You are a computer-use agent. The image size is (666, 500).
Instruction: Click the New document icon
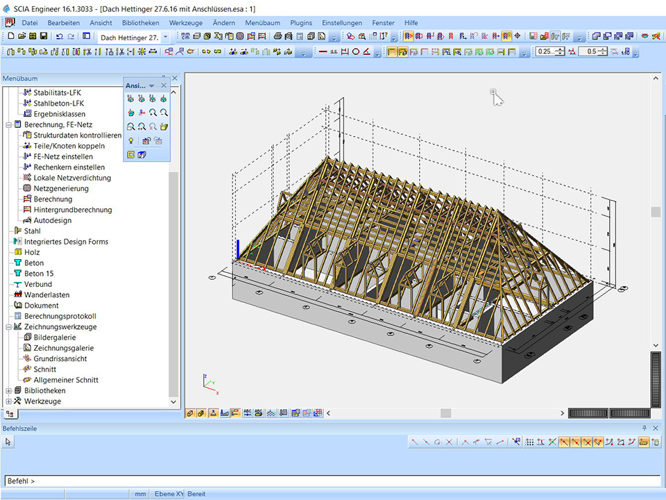pos(10,36)
